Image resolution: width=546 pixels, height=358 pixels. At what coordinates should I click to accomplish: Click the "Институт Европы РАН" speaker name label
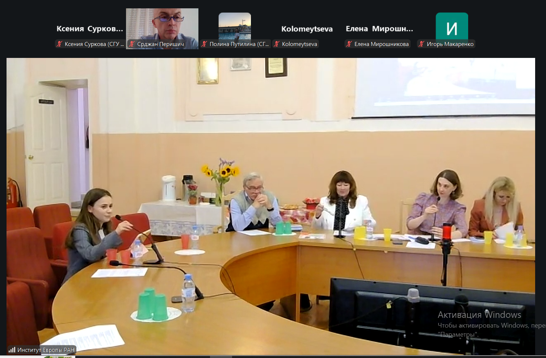tap(46, 350)
